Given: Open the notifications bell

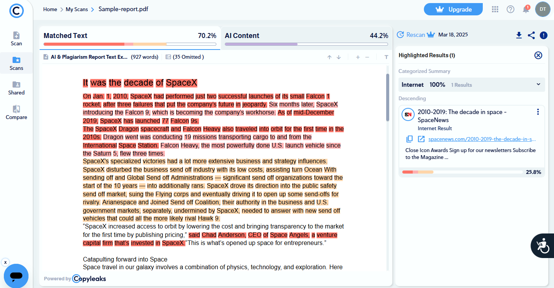Looking at the screenshot, I should point(526,9).
